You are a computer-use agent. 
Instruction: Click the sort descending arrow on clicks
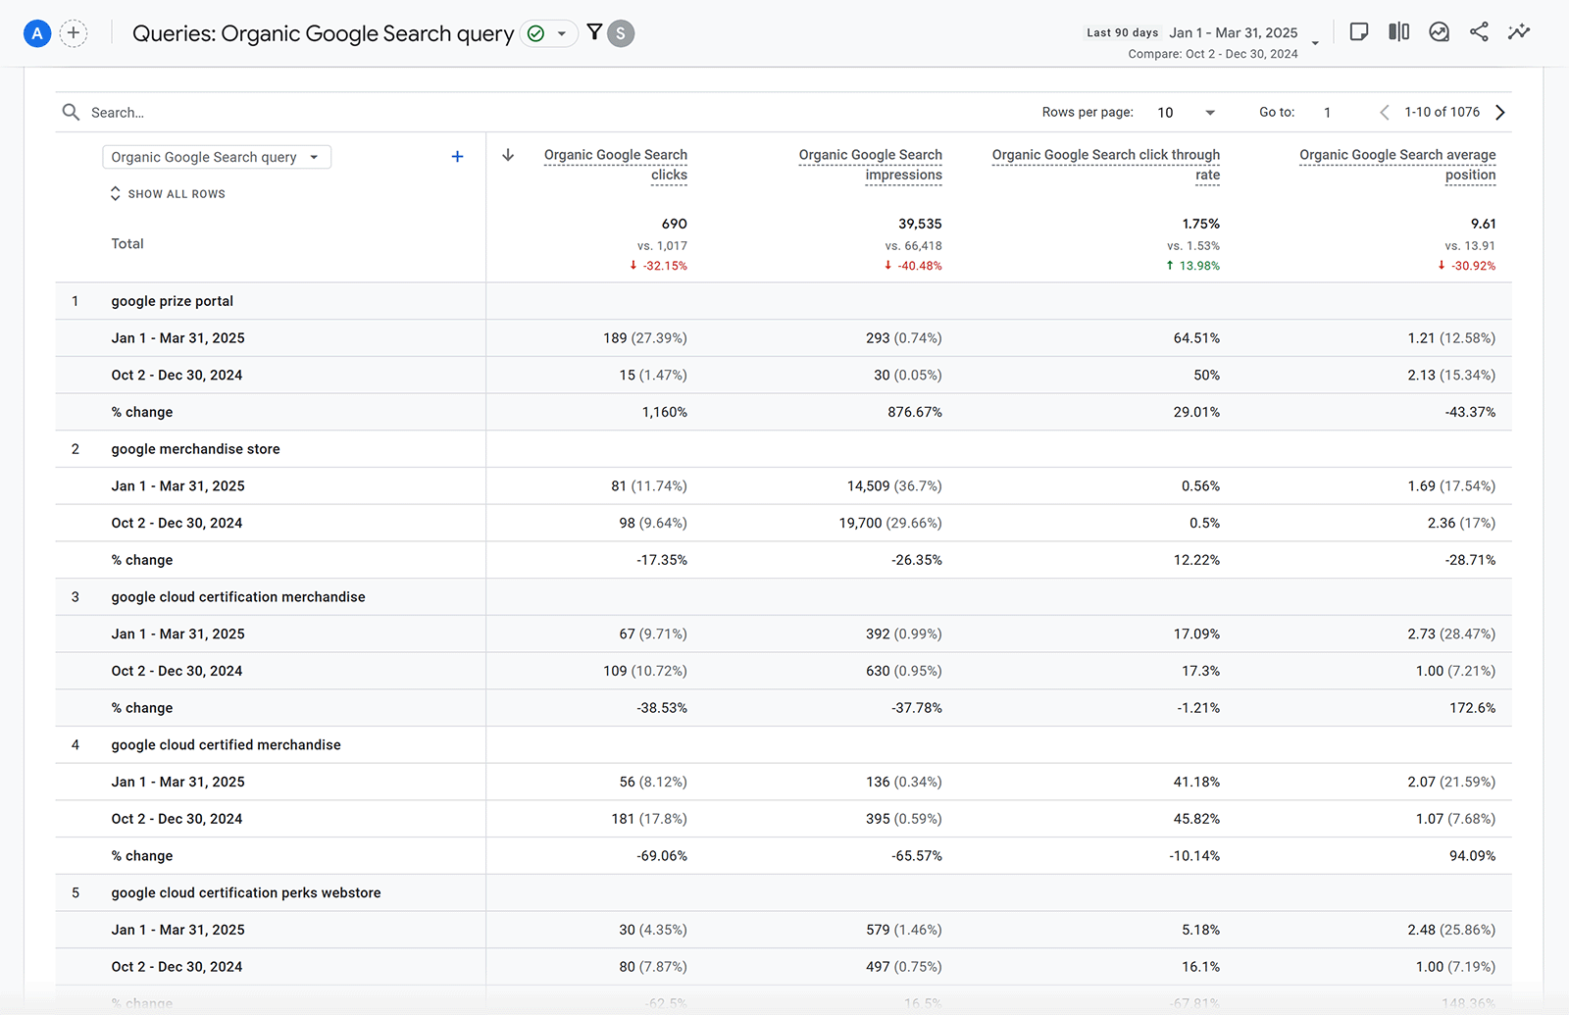click(508, 155)
